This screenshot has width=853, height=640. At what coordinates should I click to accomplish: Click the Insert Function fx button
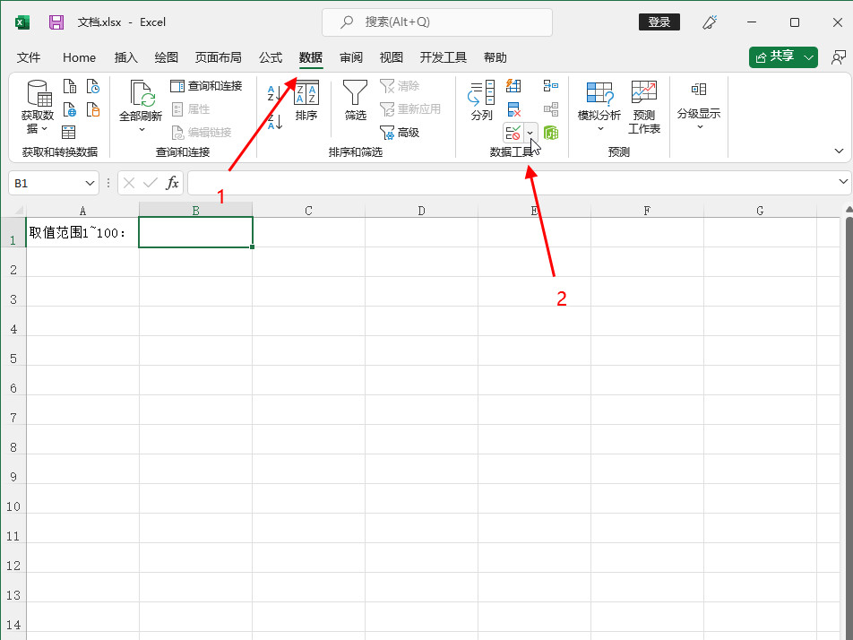click(172, 183)
